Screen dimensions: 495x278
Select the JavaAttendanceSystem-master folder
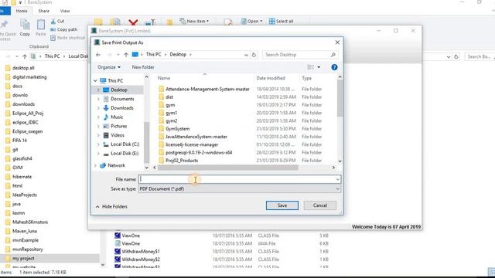pyautogui.click(x=196, y=137)
